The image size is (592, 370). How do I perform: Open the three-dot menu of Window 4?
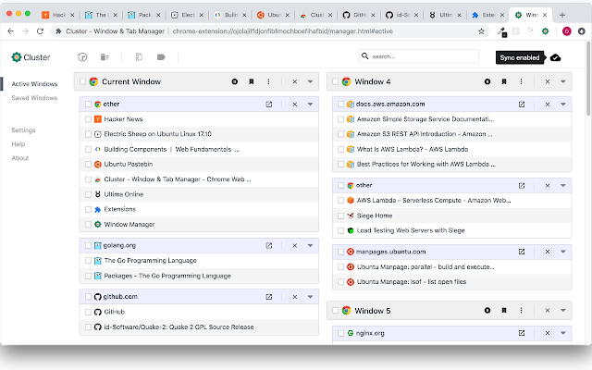click(521, 81)
